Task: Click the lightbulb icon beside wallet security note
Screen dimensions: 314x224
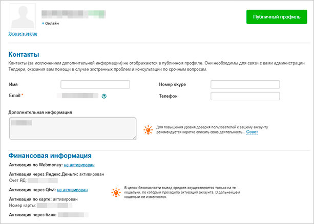Action: 115,192
